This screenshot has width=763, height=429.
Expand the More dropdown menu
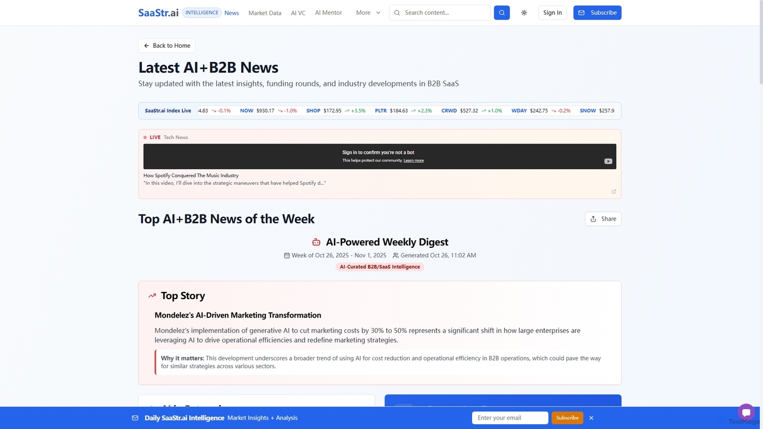pos(368,13)
